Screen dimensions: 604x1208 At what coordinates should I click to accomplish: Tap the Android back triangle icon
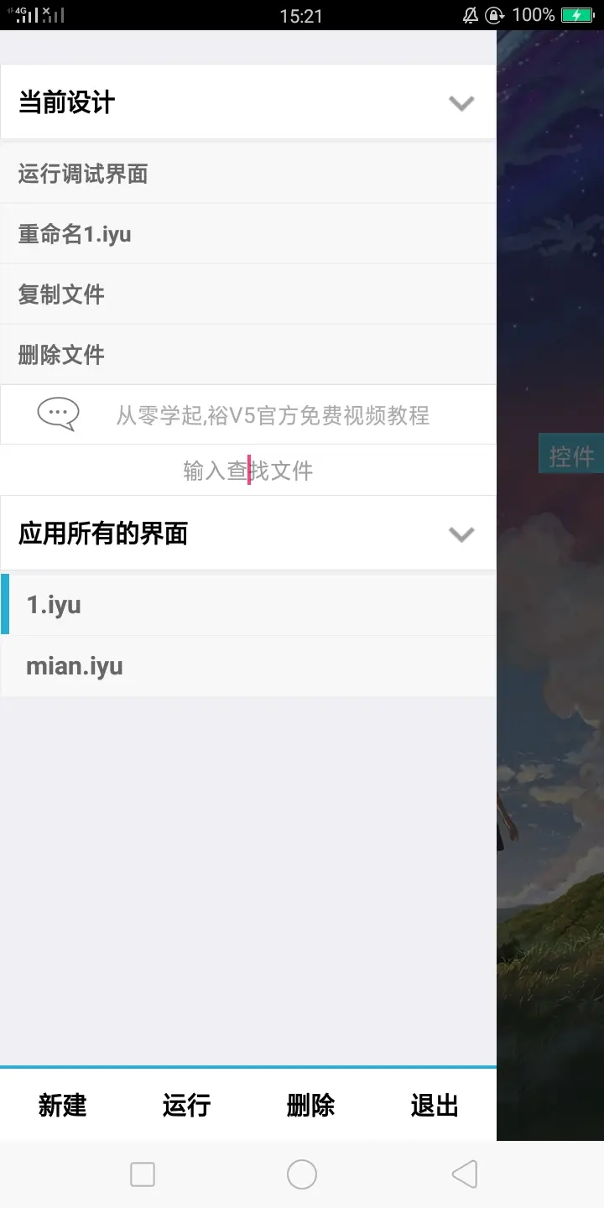click(x=465, y=1174)
